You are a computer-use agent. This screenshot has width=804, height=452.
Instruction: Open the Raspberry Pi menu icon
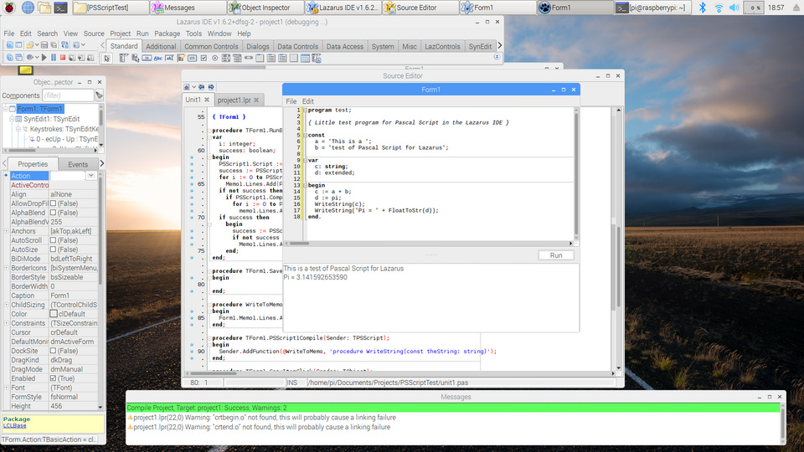(9, 8)
